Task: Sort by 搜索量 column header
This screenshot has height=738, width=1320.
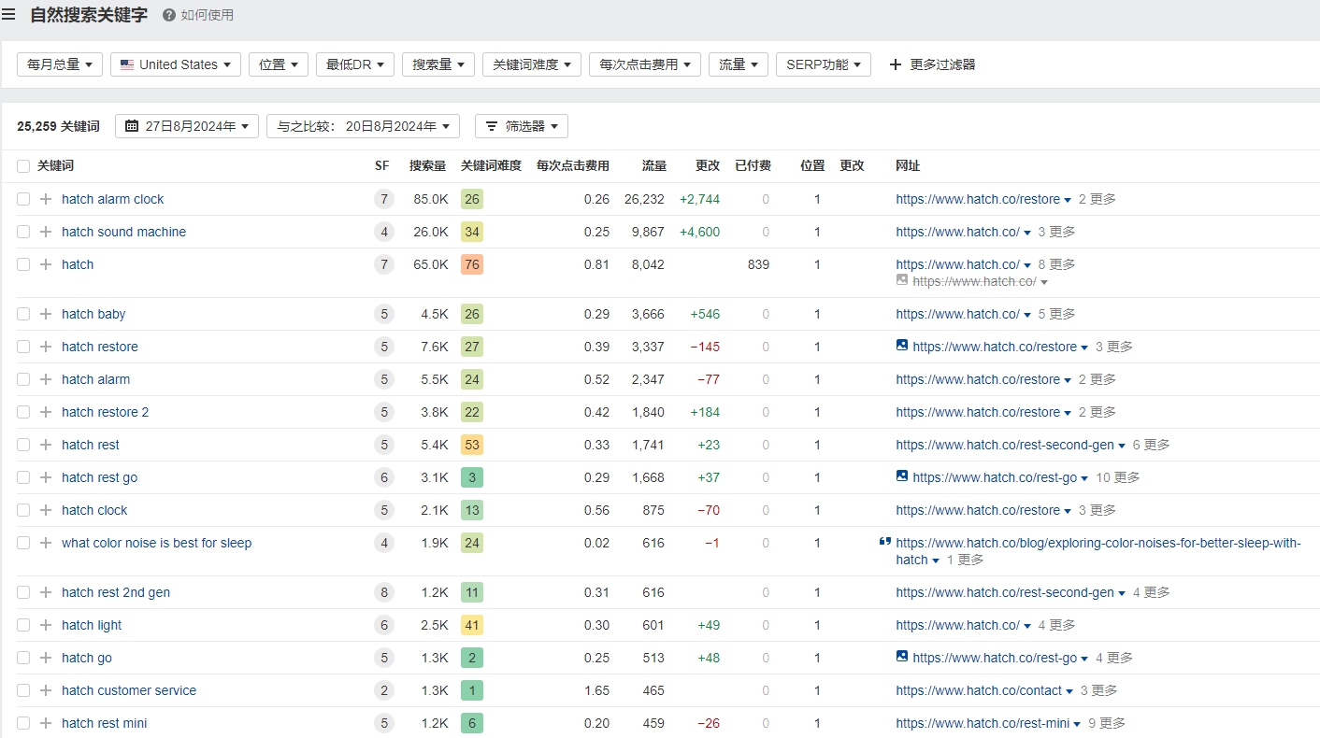Action: click(x=427, y=165)
